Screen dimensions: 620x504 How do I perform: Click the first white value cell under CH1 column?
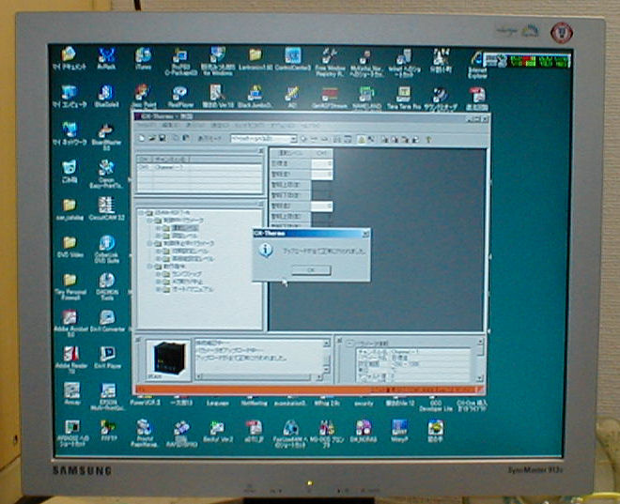tap(322, 163)
